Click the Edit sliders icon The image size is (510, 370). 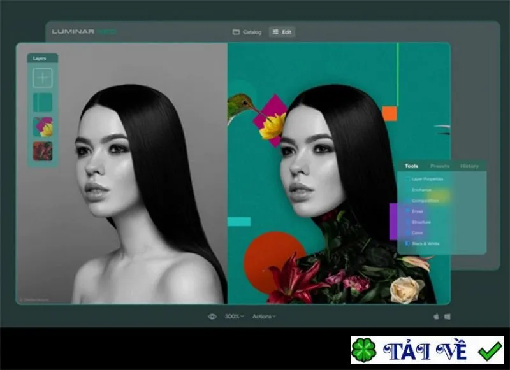tap(275, 32)
